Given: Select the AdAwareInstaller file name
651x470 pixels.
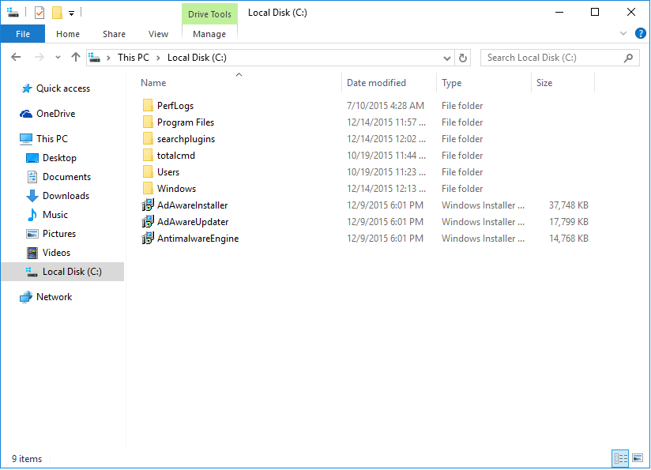Looking at the screenshot, I should 192,205.
